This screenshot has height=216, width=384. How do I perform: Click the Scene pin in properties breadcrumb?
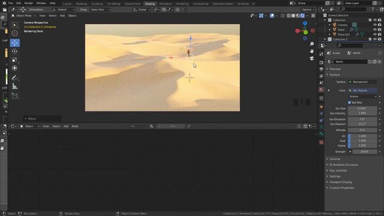click(x=380, y=53)
